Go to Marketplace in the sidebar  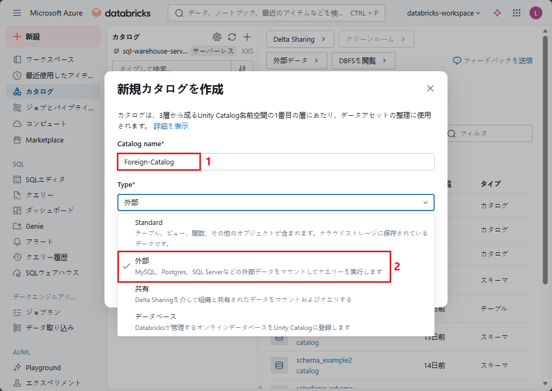click(x=44, y=140)
